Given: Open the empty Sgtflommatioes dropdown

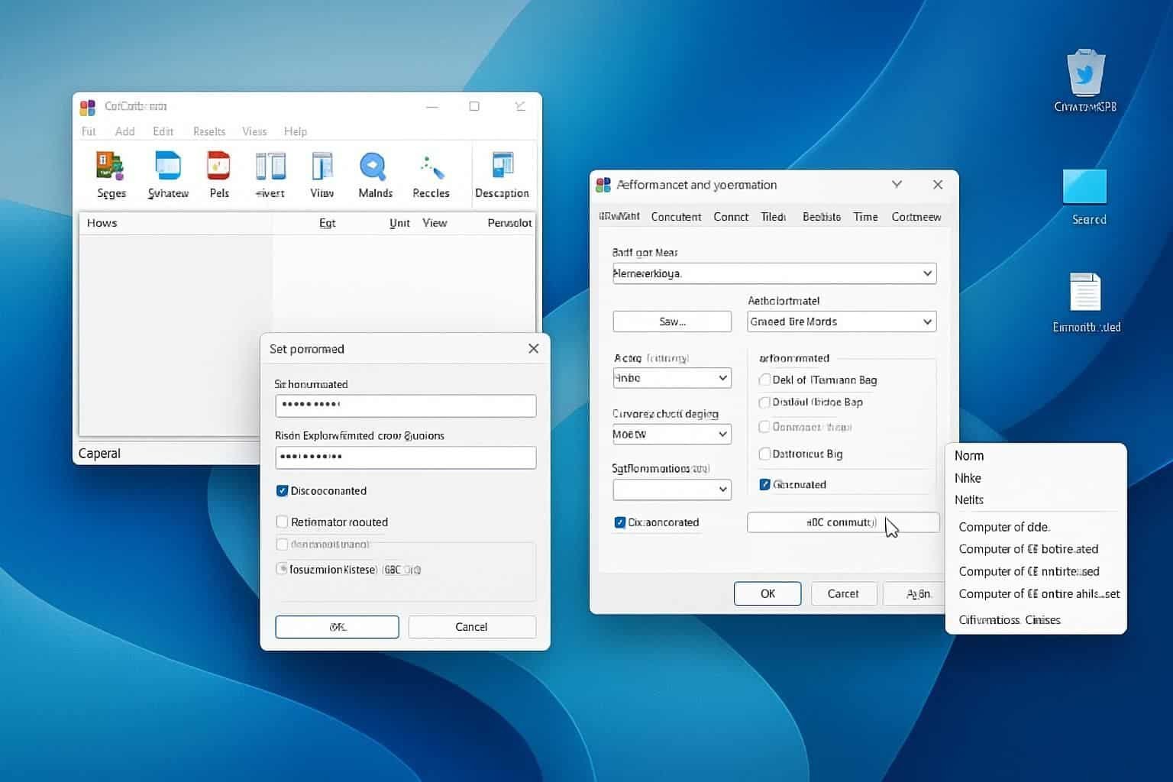Looking at the screenshot, I should (x=672, y=490).
